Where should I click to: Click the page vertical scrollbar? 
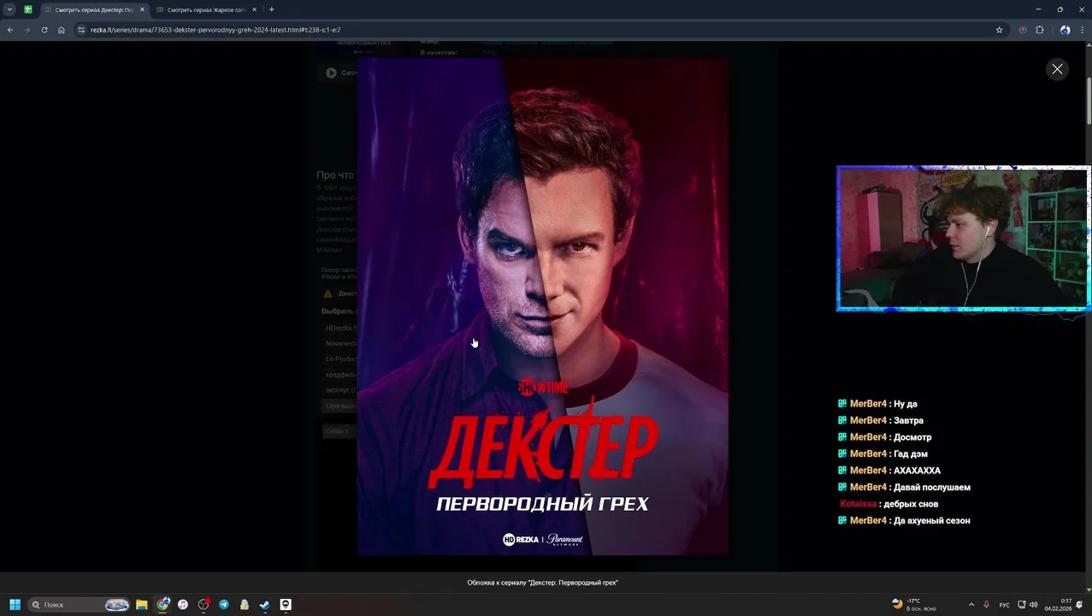pyautogui.click(x=1088, y=103)
